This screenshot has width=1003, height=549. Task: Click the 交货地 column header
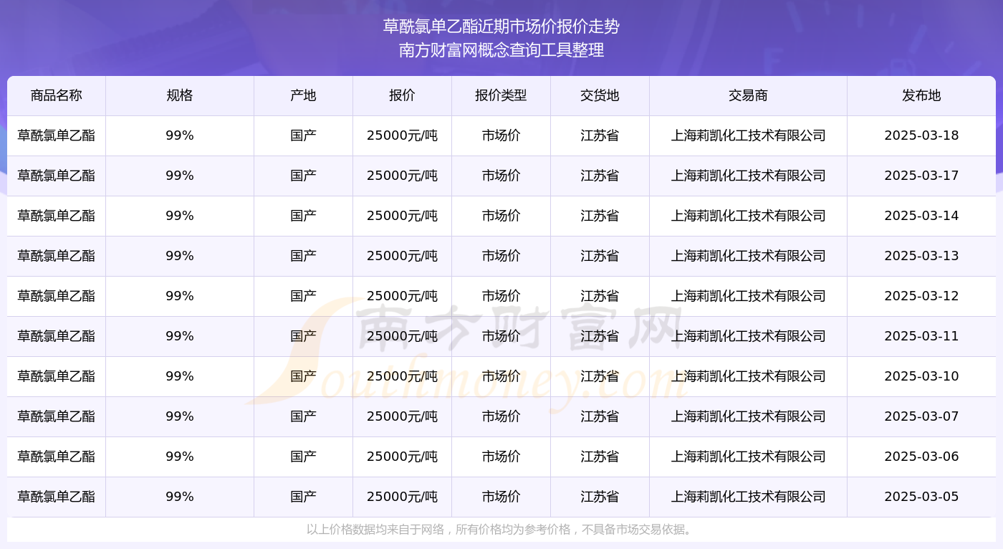pos(600,95)
